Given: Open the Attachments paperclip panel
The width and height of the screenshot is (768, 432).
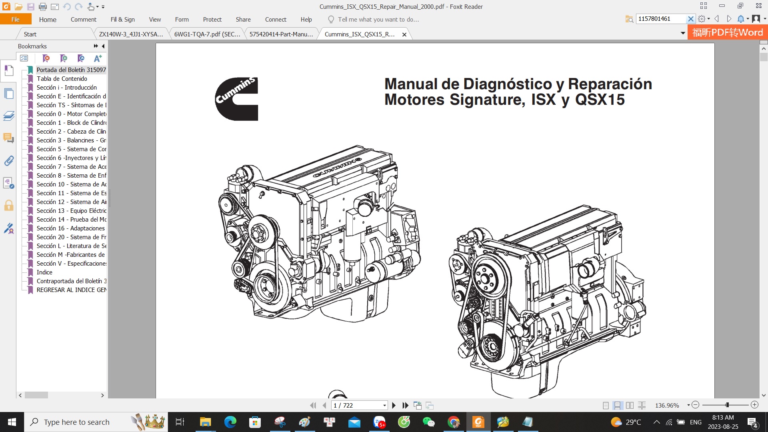Looking at the screenshot, I should tap(8, 161).
